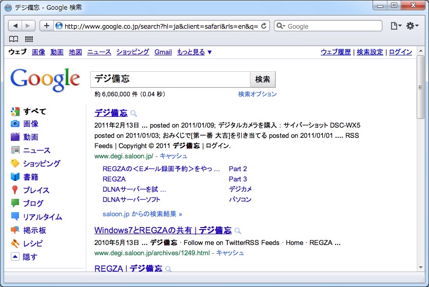The width and height of the screenshot is (429, 287).
Task: Open saloon.jp からの検索結果 link
Action: tap(142, 214)
